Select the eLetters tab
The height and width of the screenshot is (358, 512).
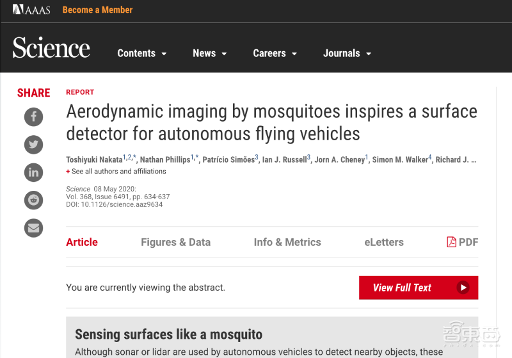(x=384, y=242)
